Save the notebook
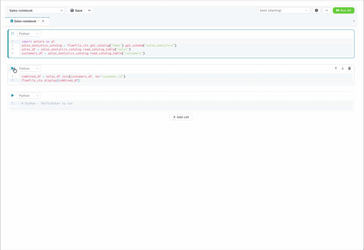Screen dimensions: 364x250 click(x=76, y=11)
